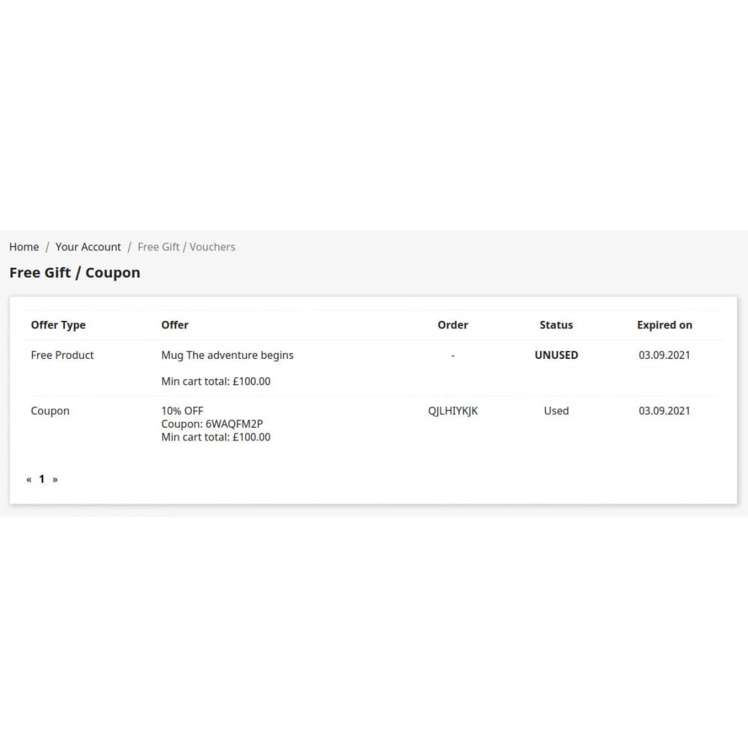Click the Status column header
748x748 pixels.
tap(556, 325)
